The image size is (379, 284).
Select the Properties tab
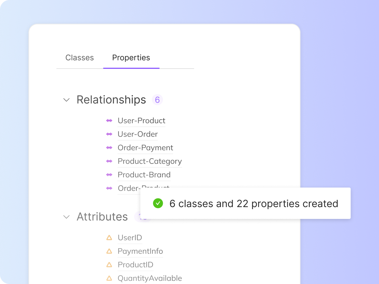(131, 58)
